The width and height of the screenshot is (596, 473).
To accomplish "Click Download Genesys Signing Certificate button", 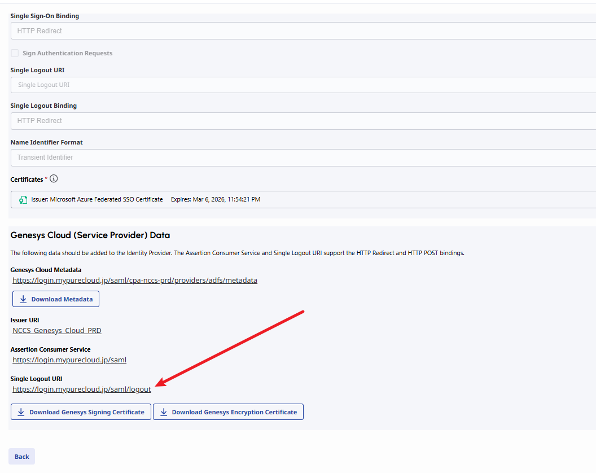I will 81,412.
